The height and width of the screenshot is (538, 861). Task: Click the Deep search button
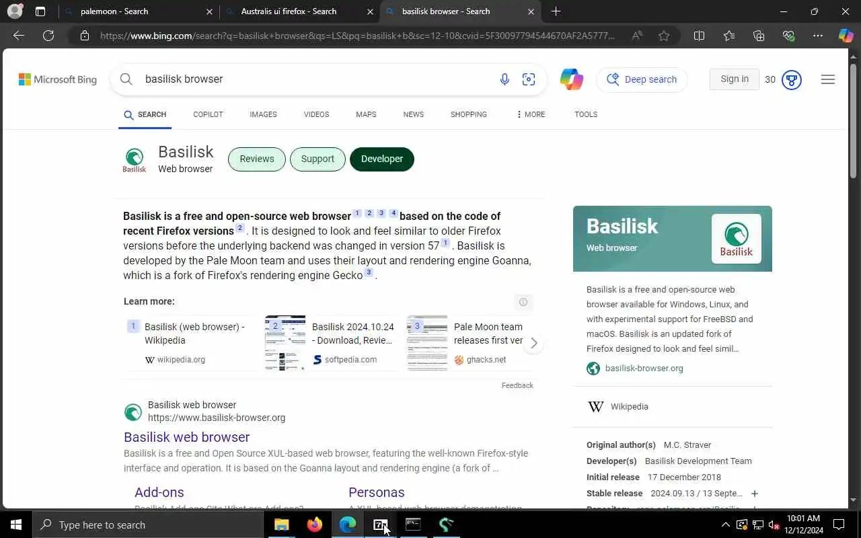point(642,79)
